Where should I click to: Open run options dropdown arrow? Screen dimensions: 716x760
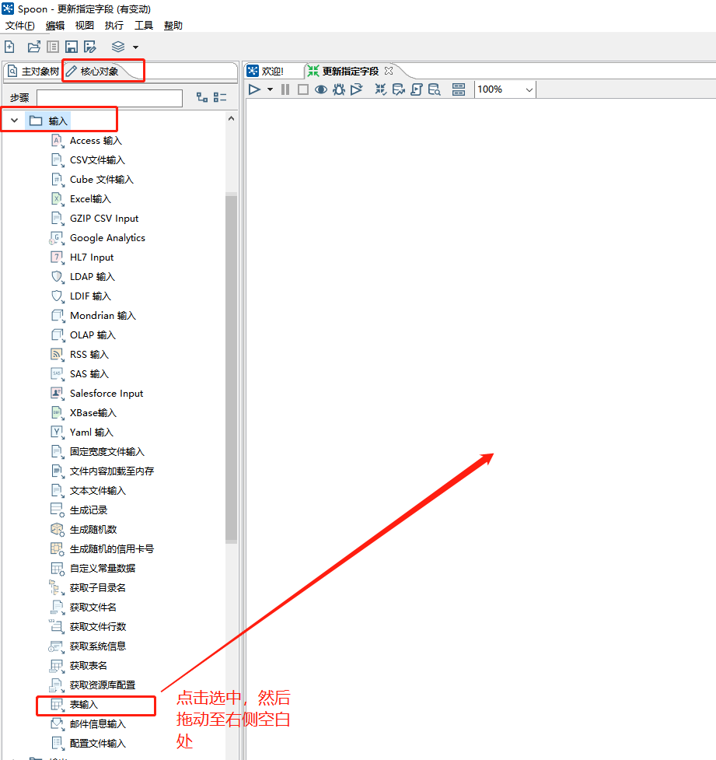(271, 89)
